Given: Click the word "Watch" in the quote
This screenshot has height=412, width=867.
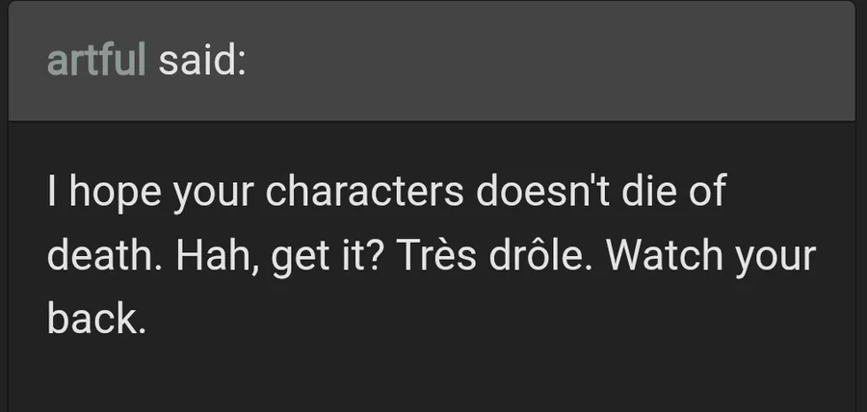Looking at the screenshot, I should (664, 254).
